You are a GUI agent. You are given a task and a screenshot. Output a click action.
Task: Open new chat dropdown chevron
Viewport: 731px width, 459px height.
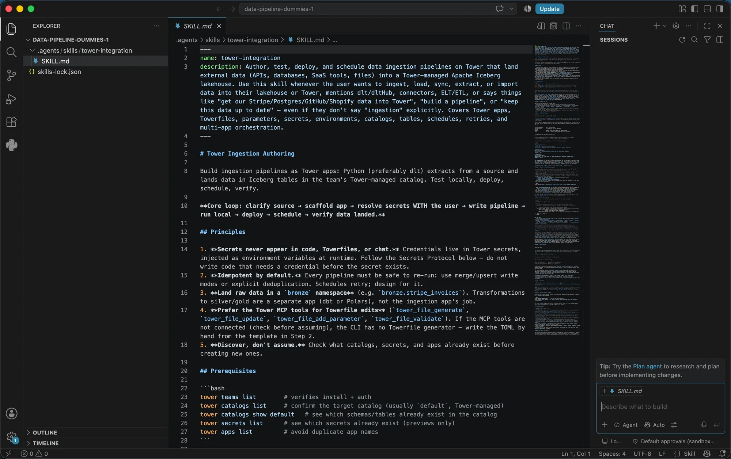665,26
